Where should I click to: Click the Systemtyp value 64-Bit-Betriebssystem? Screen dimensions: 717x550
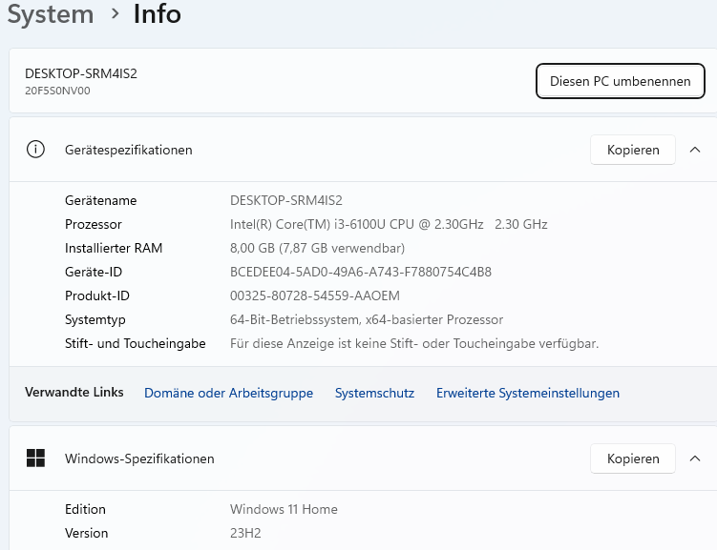[367, 319]
